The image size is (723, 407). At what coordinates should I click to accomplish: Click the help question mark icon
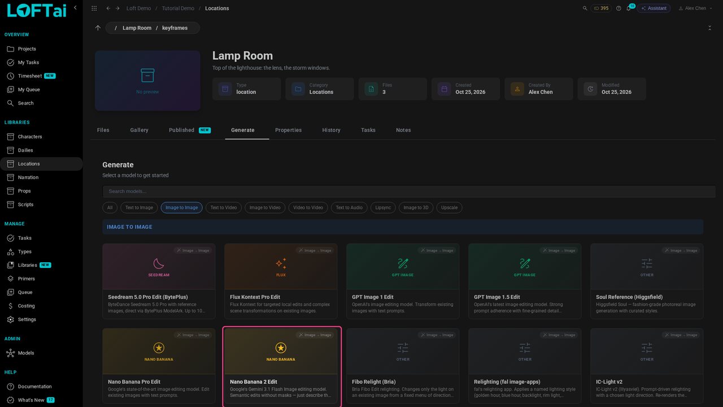pos(619,8)
